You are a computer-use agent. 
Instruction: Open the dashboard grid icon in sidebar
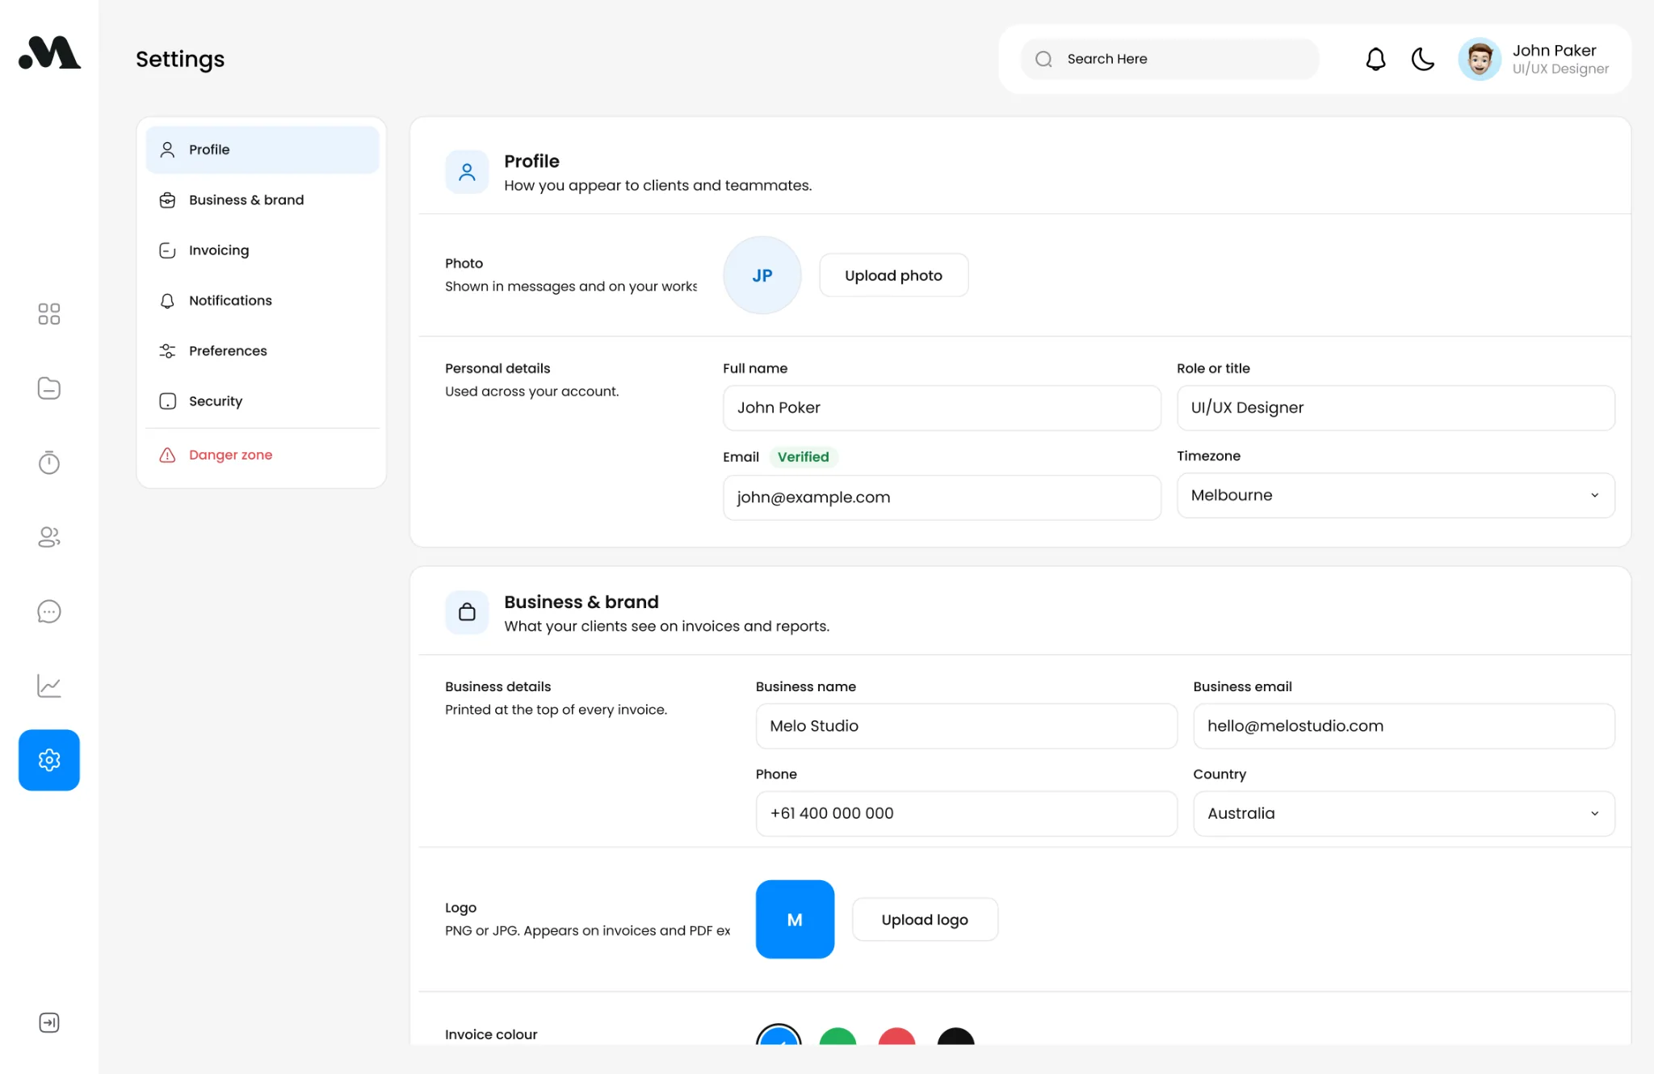(49, 314)
